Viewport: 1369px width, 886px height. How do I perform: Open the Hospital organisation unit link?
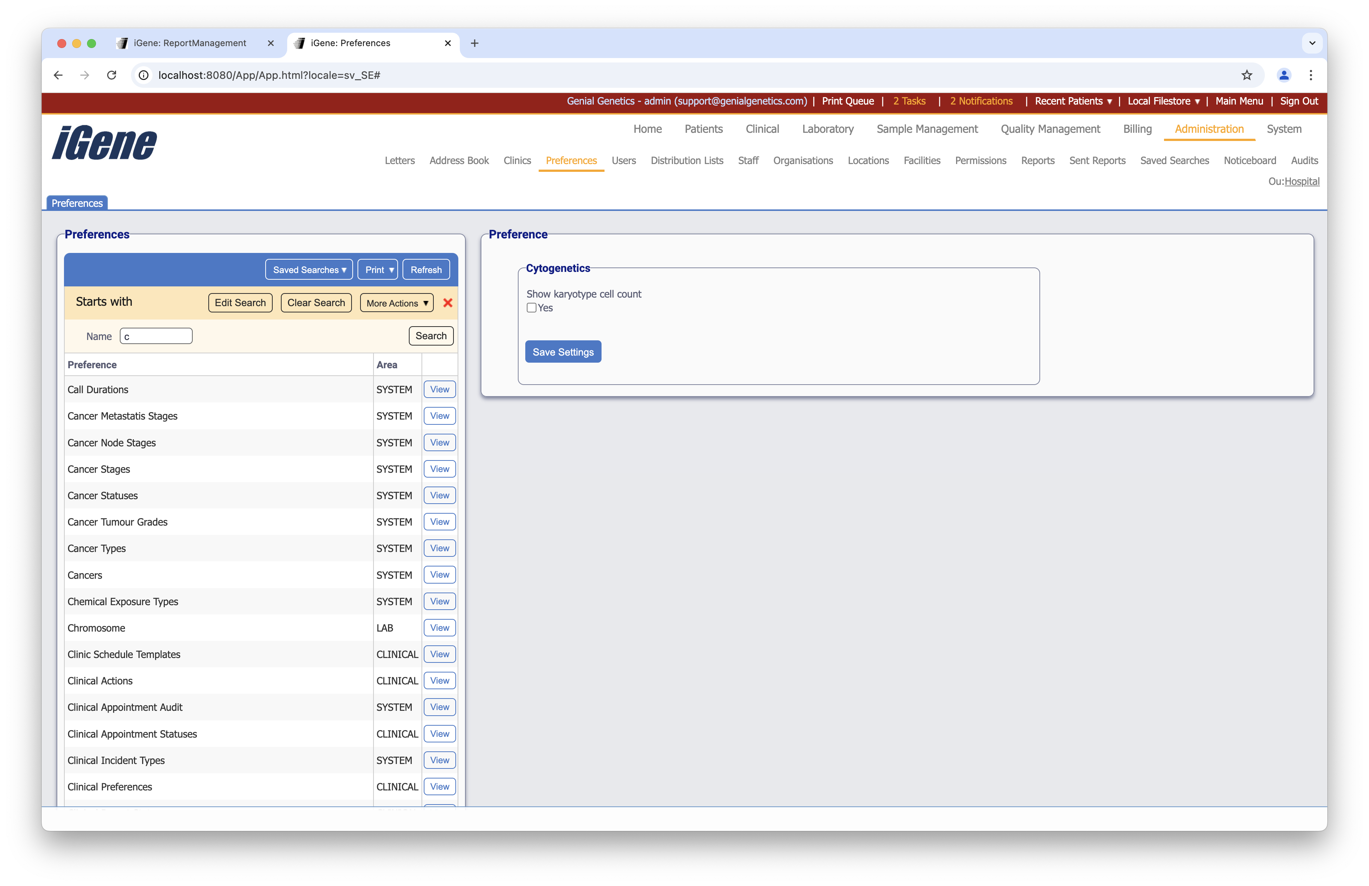click(1302, 182)
